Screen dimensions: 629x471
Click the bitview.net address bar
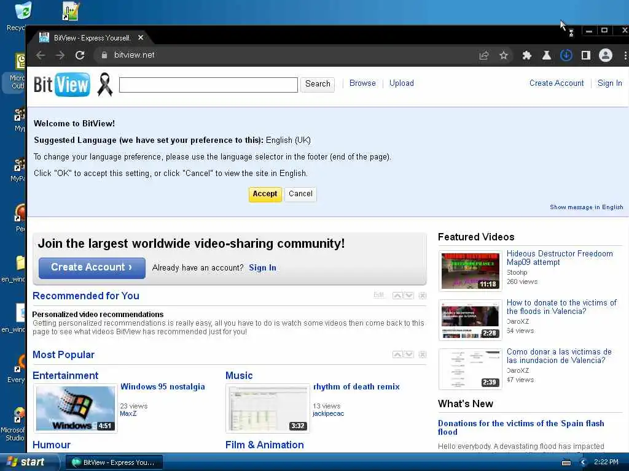(x=289, y=55)
